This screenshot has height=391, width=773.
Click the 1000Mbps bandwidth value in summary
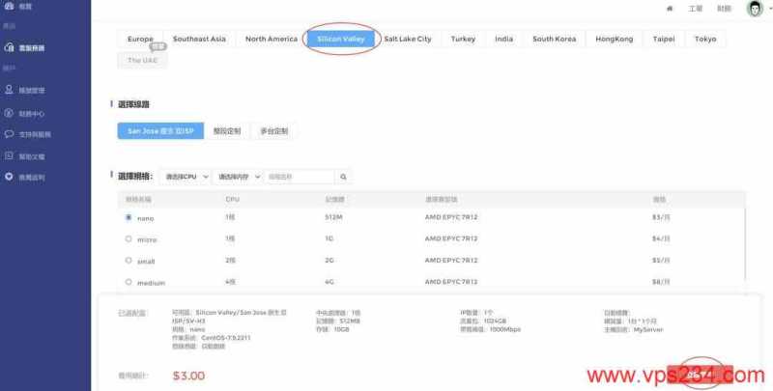coord(504,329)
